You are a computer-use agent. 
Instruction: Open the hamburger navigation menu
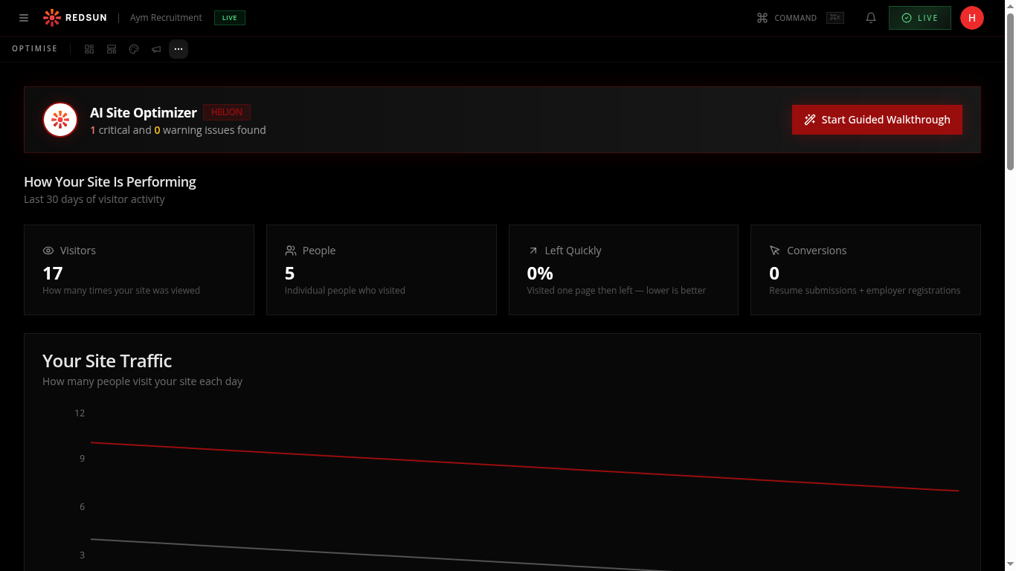pyautogui.click(x=23, y=18)
